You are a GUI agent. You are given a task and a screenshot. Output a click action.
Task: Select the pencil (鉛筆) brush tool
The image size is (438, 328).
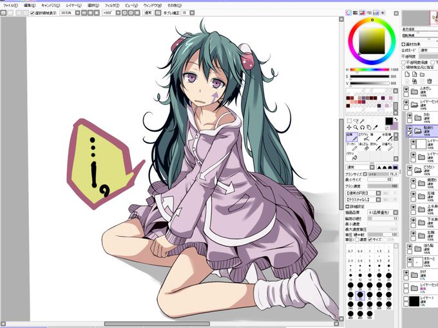pos(352,136)
